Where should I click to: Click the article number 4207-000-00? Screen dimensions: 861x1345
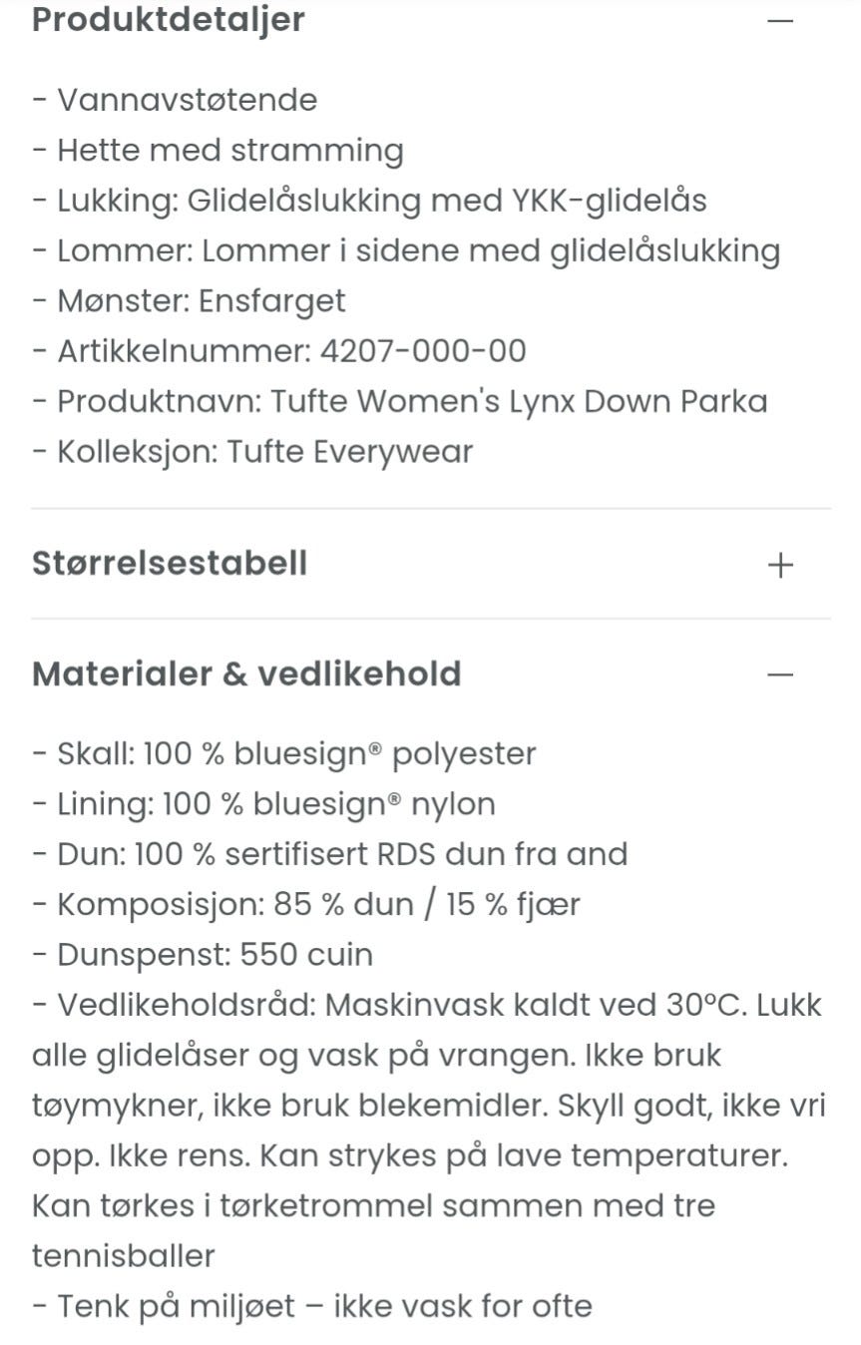click(x=422, y=351)
